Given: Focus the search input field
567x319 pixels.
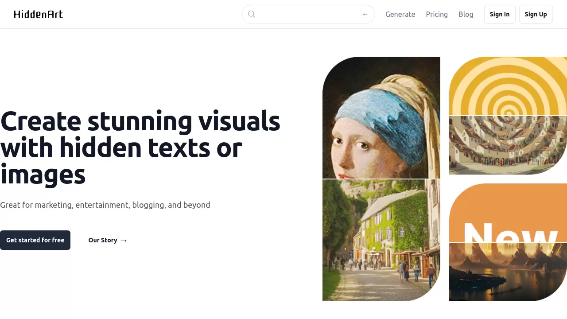Looking at the screenshot, I should click(x=308, y=14).
